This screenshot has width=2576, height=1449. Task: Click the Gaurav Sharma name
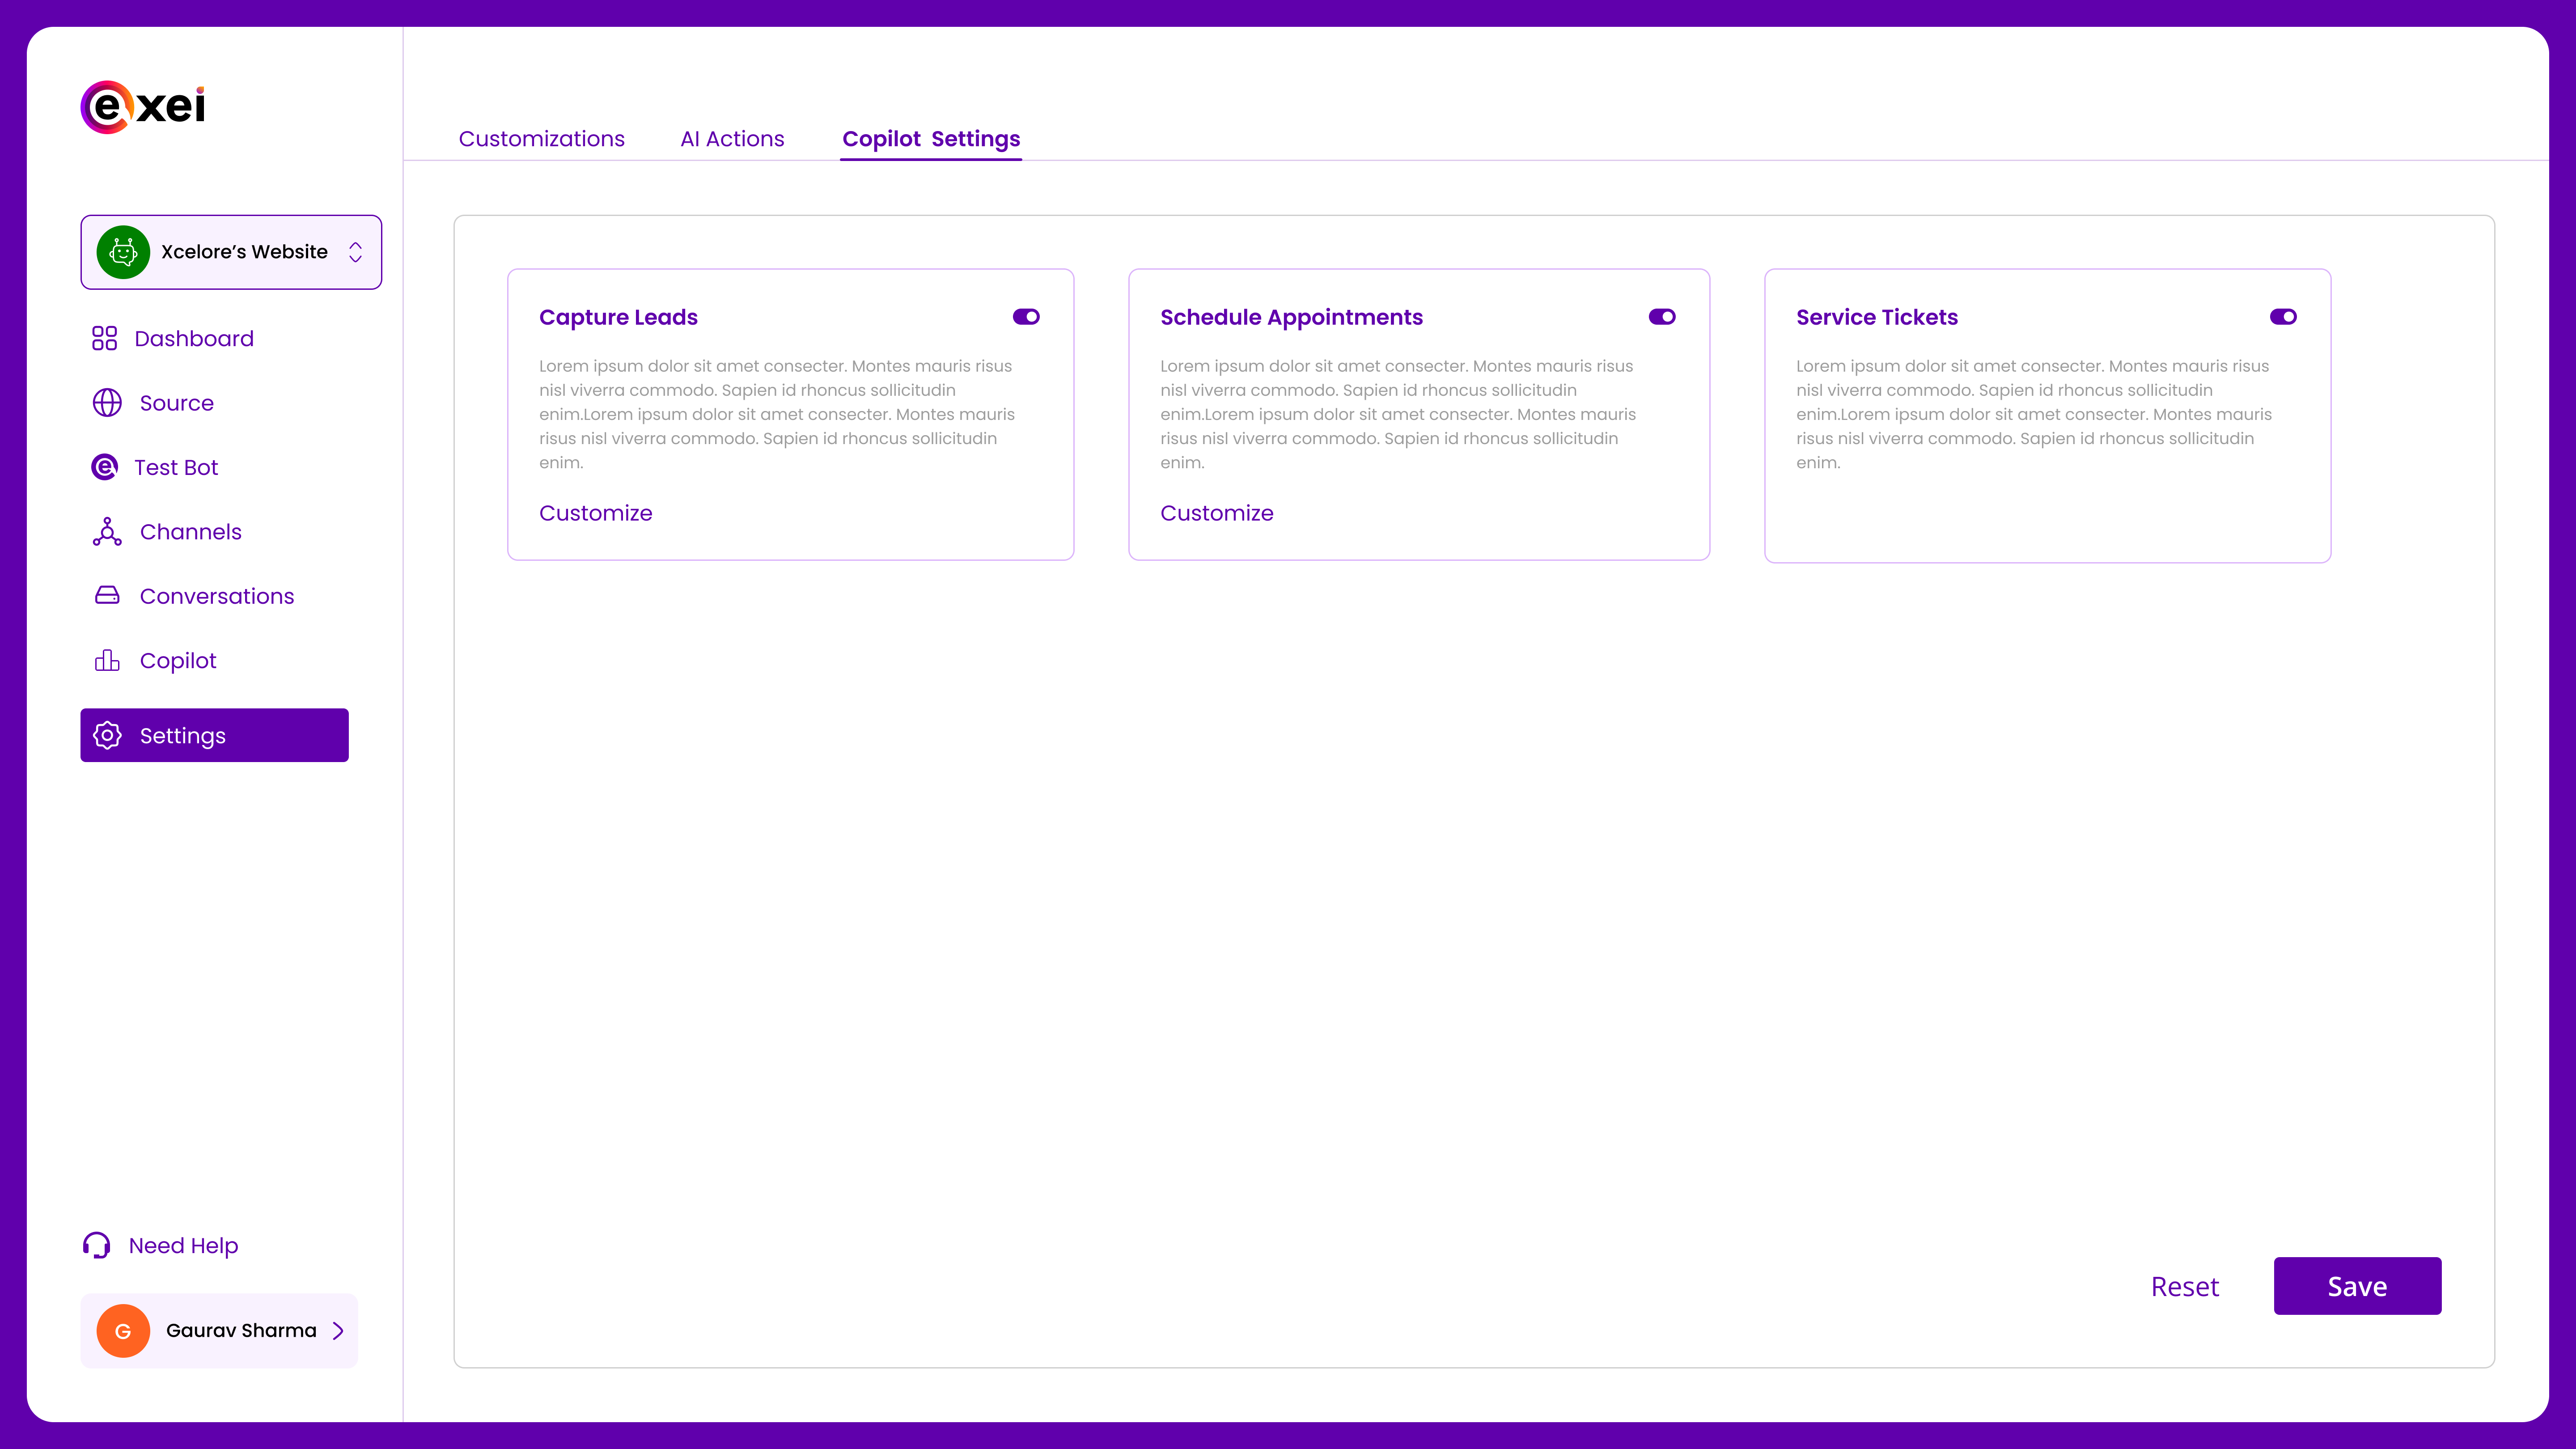(241, 1331)
